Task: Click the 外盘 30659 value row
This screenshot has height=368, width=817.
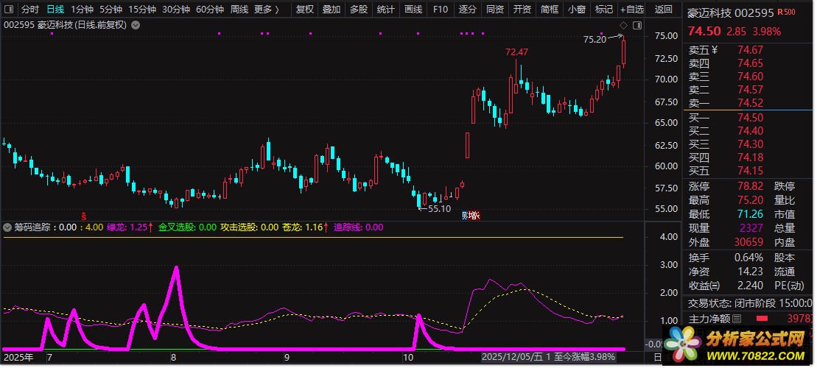Action: (726, 242)
